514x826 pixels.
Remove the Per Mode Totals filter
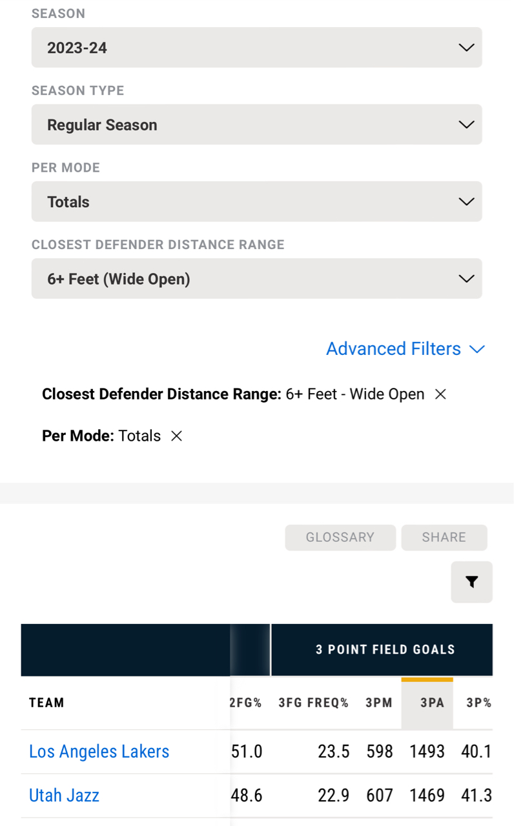tap(176, 436)
